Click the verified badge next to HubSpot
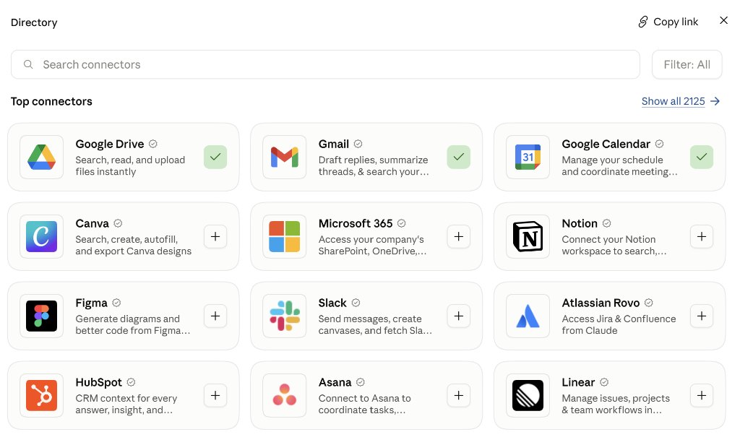740x445 pixels. 132,382
